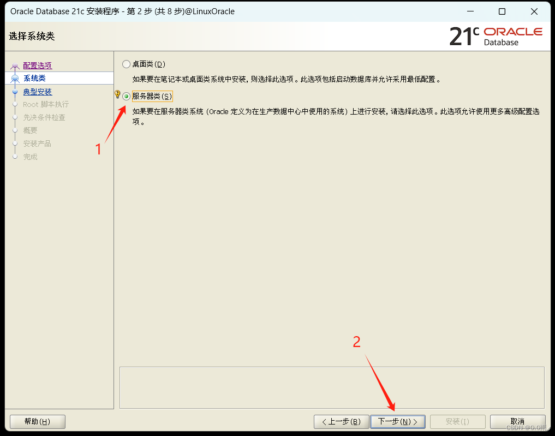Click the magnifier icon next to 系统类

point(15,78)
